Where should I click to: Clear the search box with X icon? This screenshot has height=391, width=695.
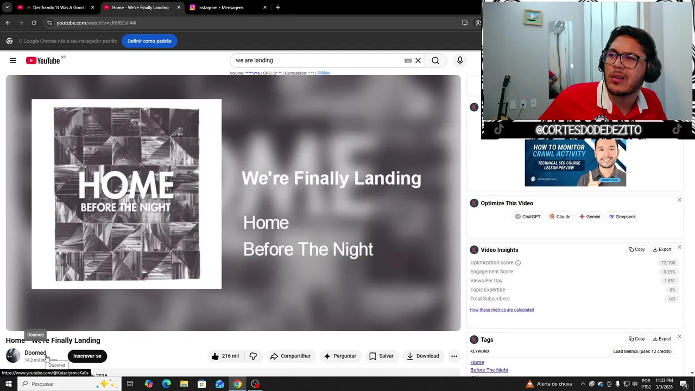click(x=418, y=61)
